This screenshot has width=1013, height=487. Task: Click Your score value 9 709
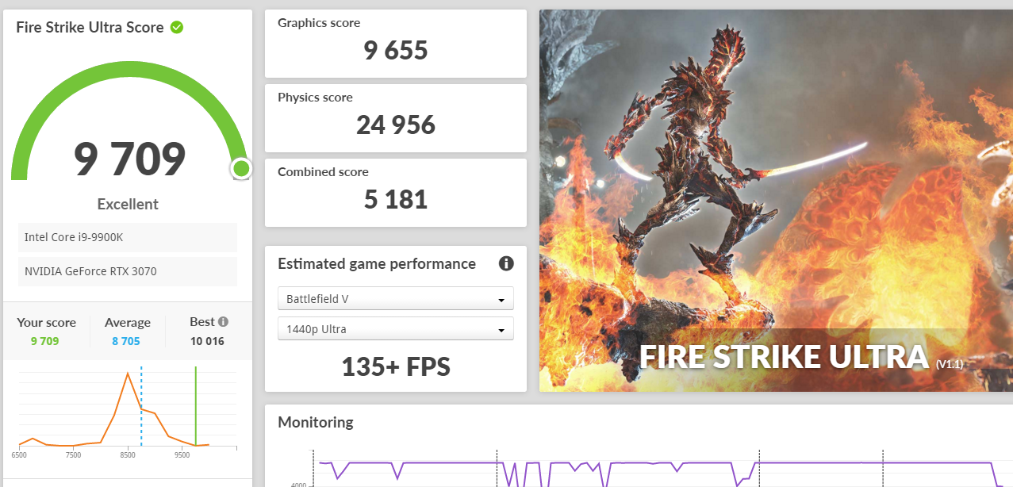45,341
